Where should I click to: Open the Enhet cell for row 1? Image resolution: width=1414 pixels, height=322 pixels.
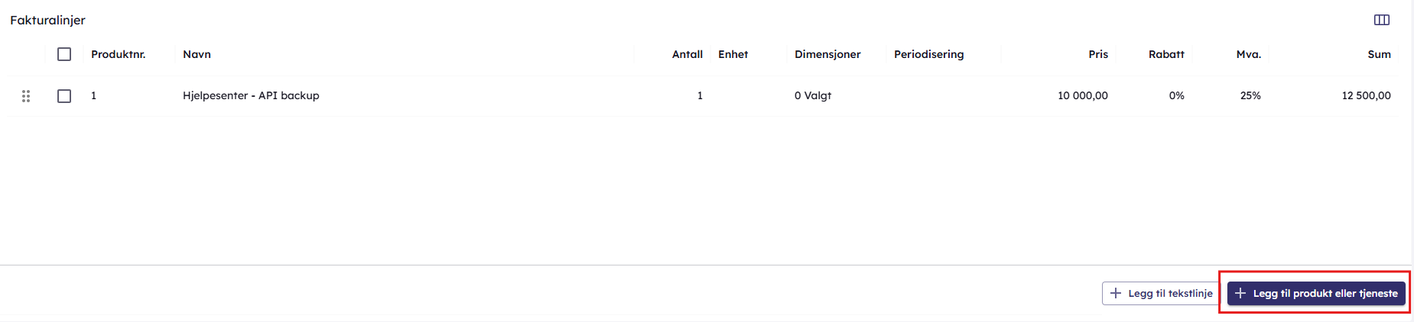(748, 96)
